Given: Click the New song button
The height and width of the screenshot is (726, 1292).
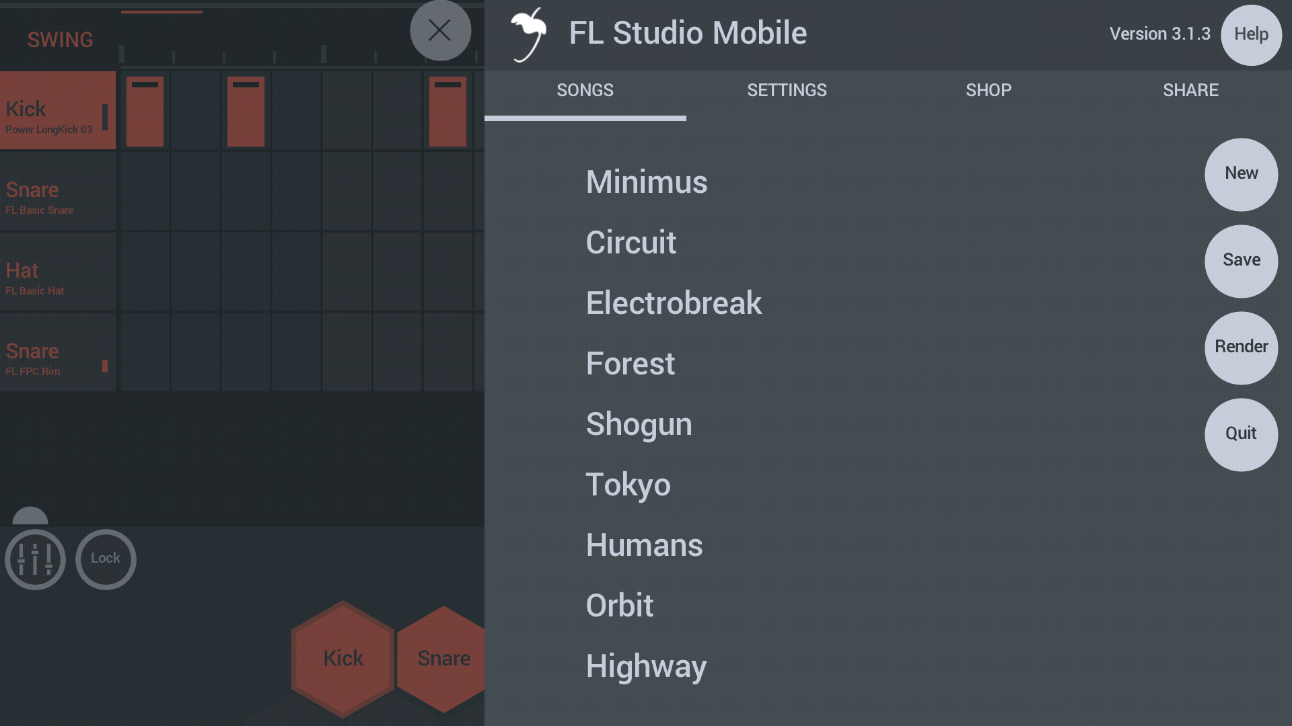Looking at the screenshot, I should click(x=1241, y=174).
